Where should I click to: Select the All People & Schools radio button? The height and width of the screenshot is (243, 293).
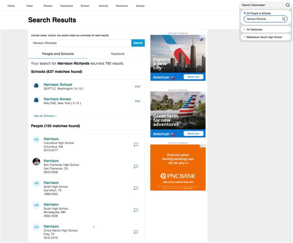pos(245,13)
